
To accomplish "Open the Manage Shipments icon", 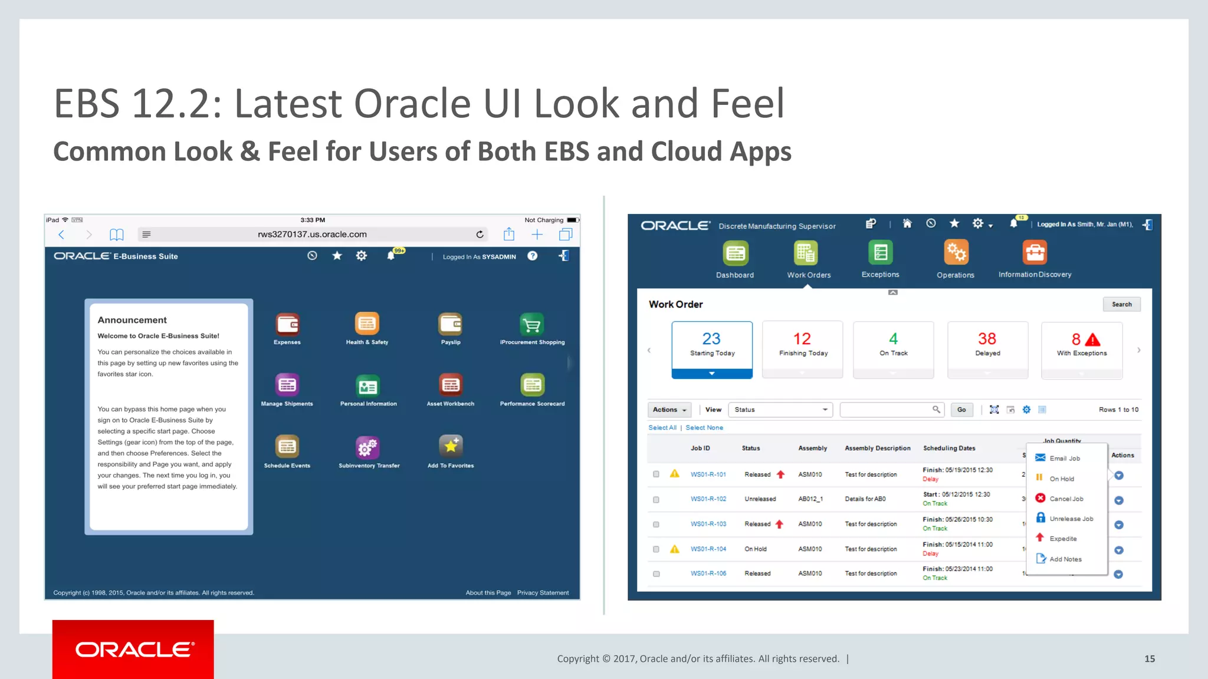I will coord(287,385).
